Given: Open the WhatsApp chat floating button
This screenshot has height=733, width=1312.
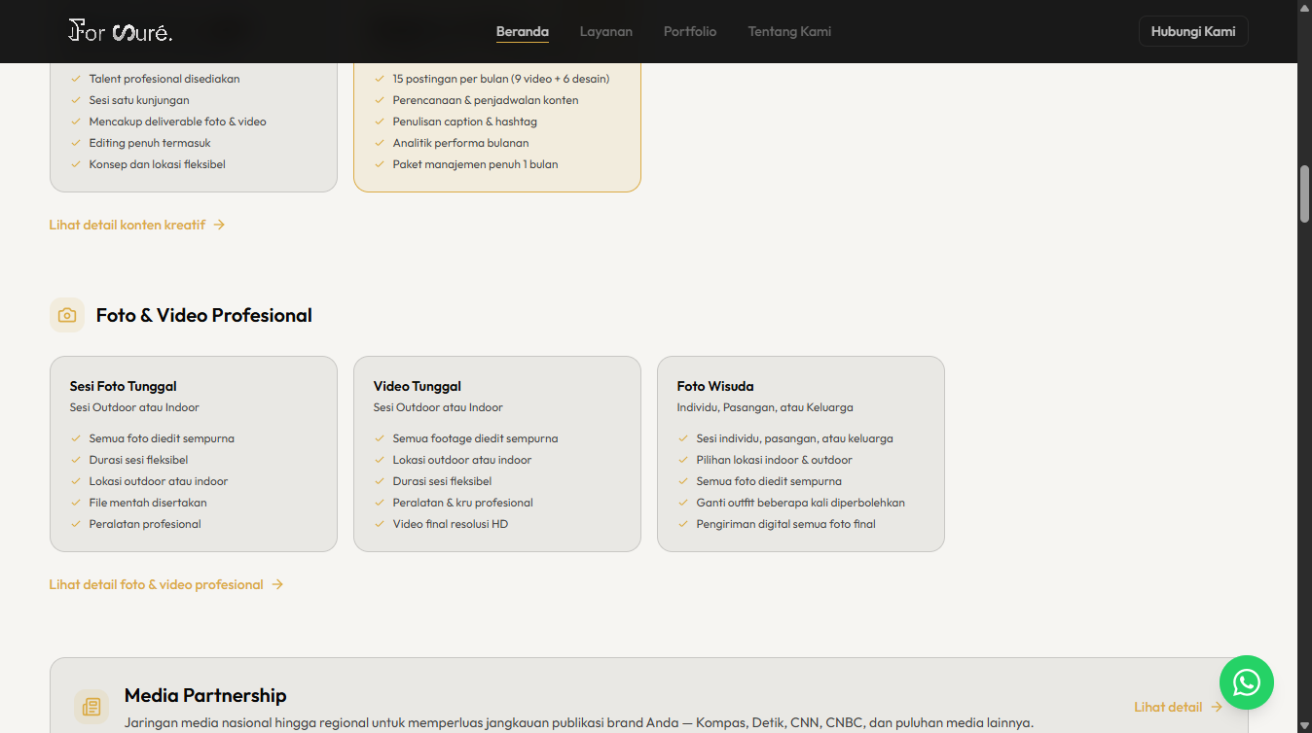Looking at the screenshot, I should pos(1246,681).
